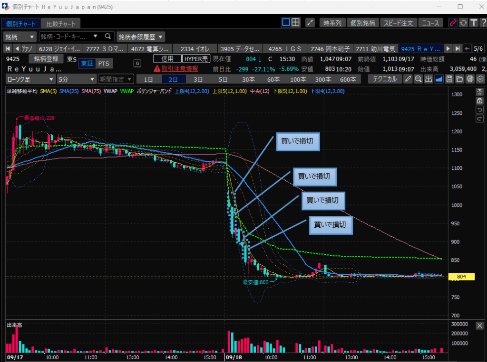Save chart using floppy disk icon
This screenshot has width=487, height=362.
point(449,79)
